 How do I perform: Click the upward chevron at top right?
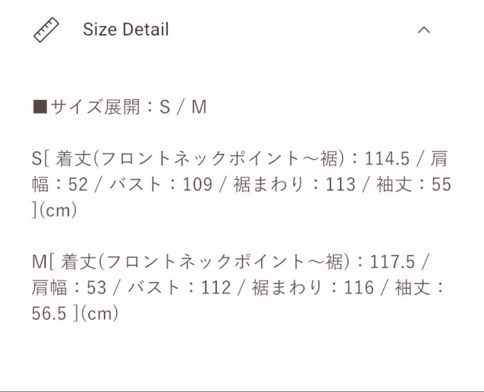click(424, 30)
